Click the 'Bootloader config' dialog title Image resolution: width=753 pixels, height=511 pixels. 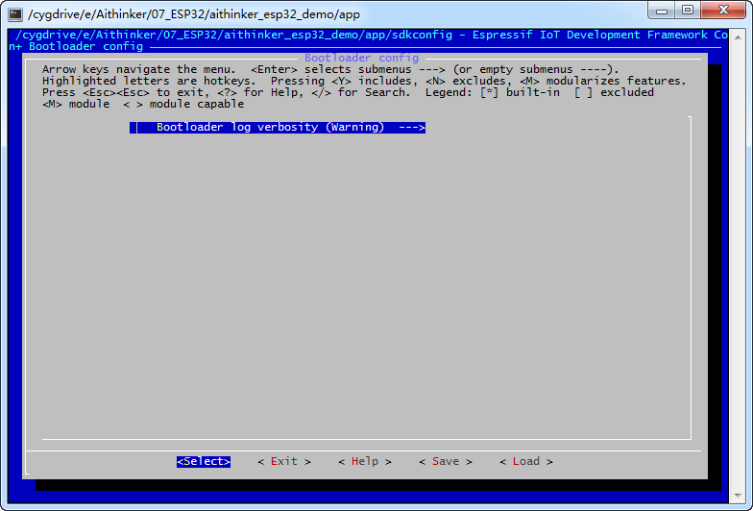pos(361,58)
